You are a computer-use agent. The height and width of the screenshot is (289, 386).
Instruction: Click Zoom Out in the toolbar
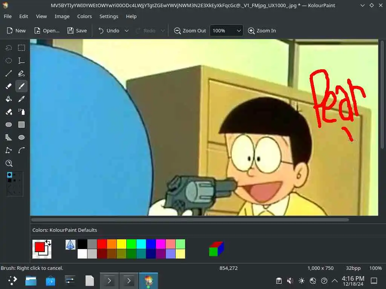coord(190,31)
